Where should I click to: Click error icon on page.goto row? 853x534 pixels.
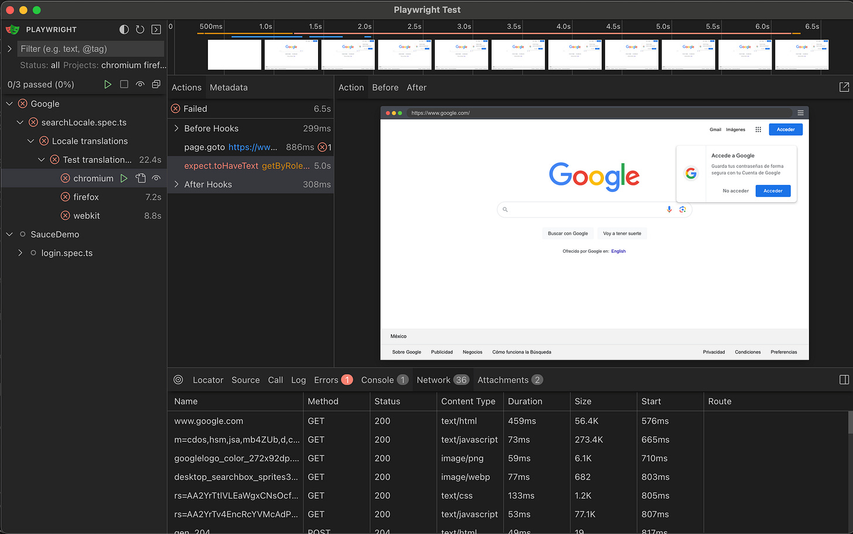[x=322, y=147]
